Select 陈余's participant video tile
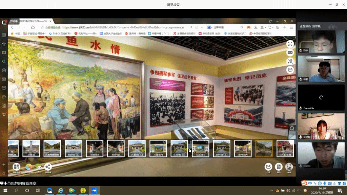 click(x=317, y=42)
